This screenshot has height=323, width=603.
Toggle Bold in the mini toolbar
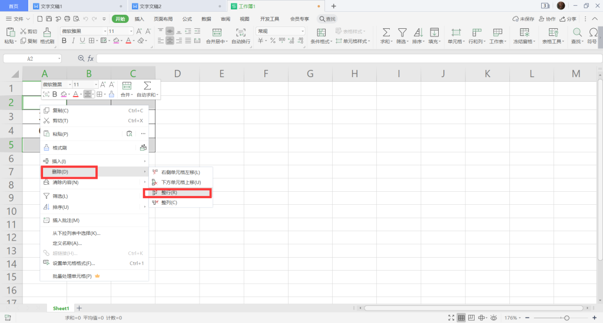click(55, 94)
